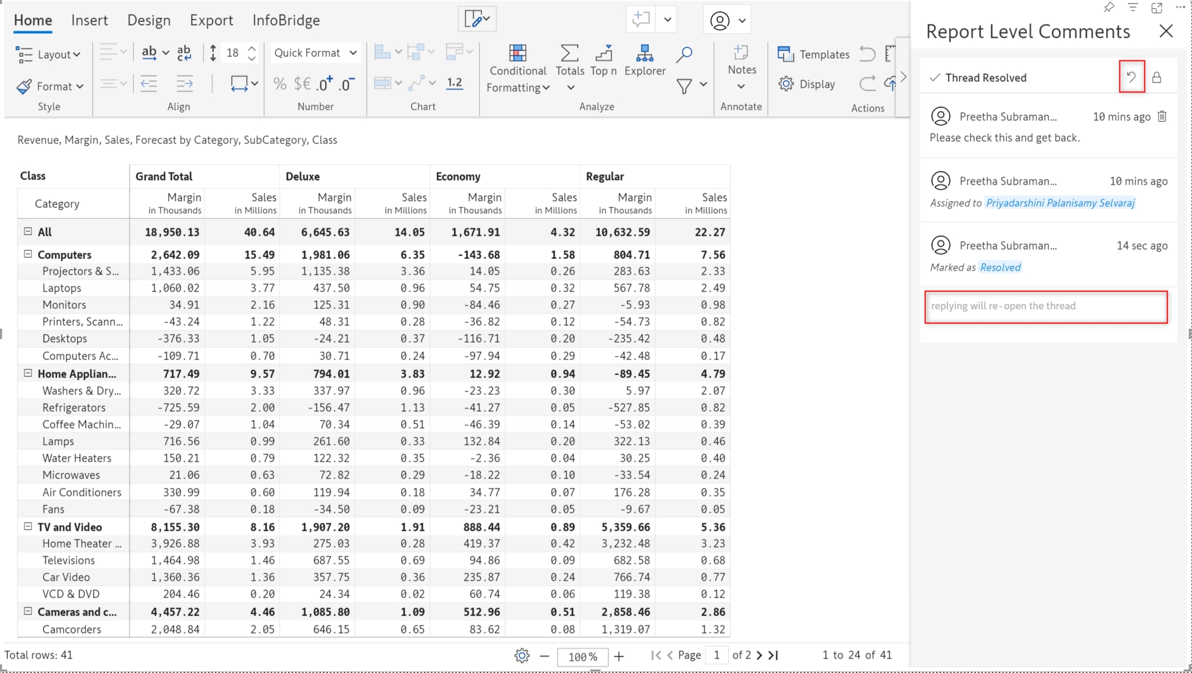
Task: Delete Preetha's first comment with trash icon
Action: [1162, 116]
